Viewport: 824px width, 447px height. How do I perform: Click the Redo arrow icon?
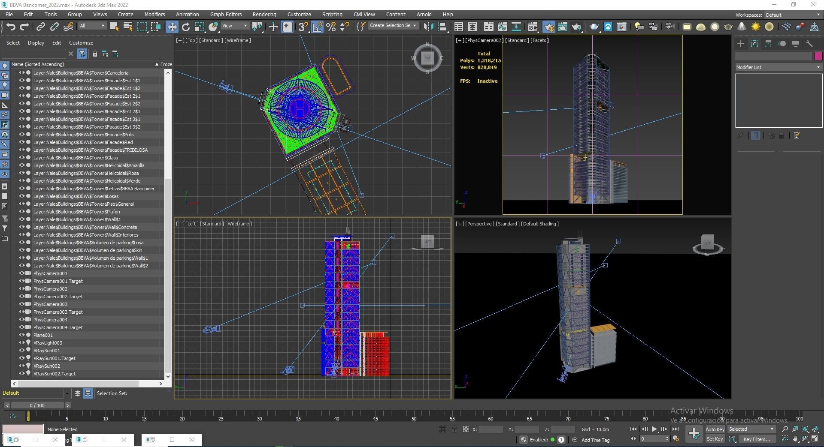point(24,27)
